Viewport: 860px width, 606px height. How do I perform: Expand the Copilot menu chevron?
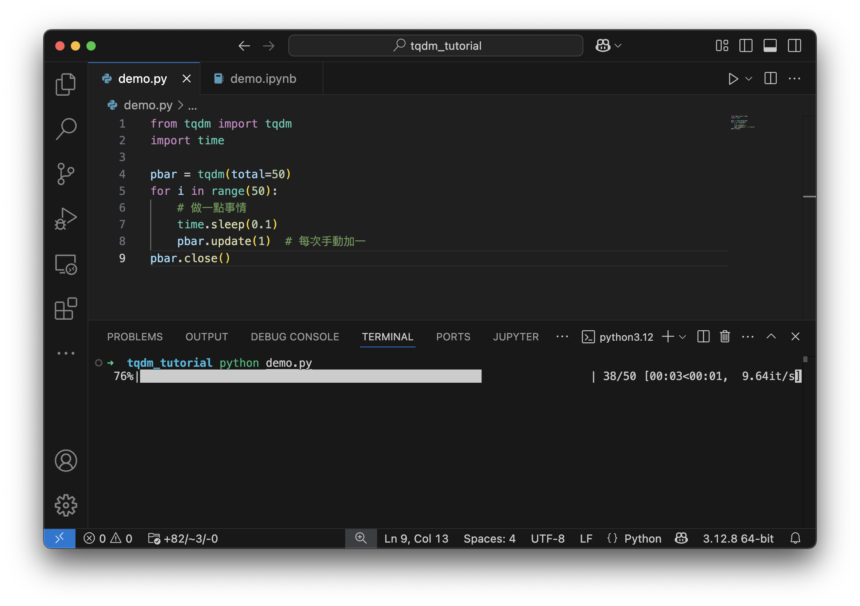coord(618,46)
